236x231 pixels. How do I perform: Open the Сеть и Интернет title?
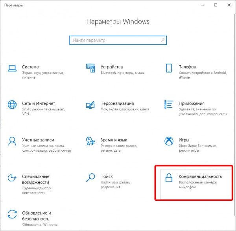39,103
